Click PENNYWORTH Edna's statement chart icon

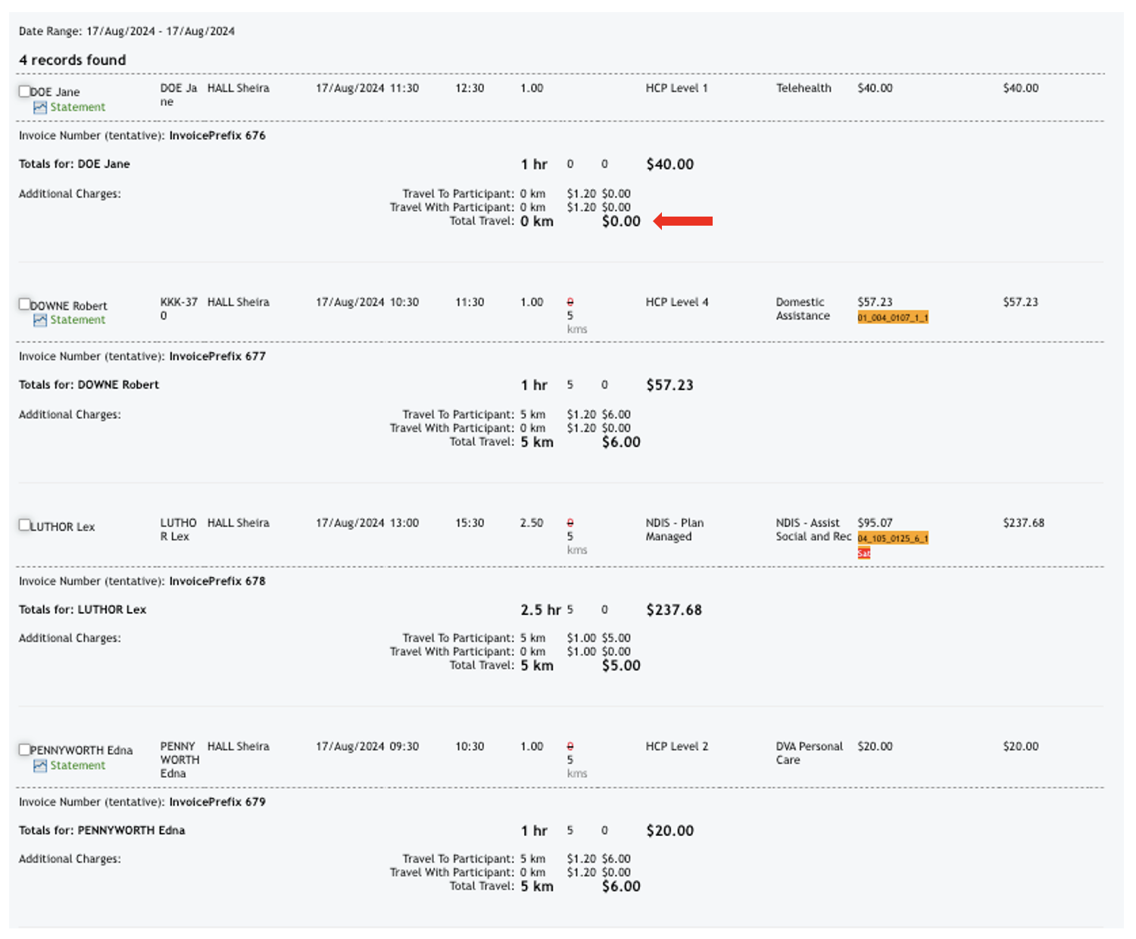tap(40, 766)
